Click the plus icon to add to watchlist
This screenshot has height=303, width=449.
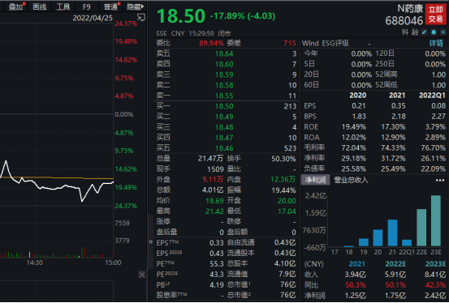[x=443, y=32]
